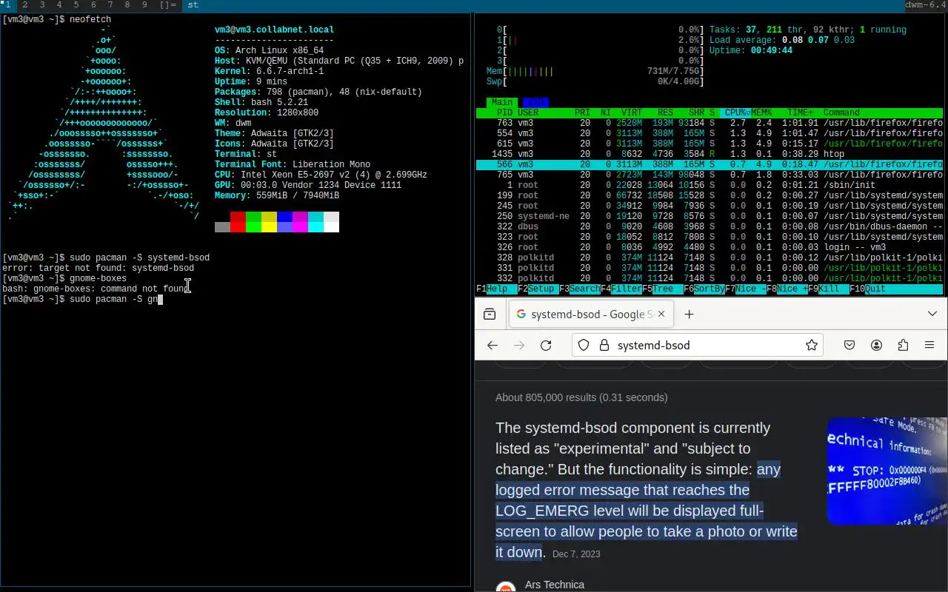Open tracking protection shield icon
This screenshot has width=948, height=592.
584,345
